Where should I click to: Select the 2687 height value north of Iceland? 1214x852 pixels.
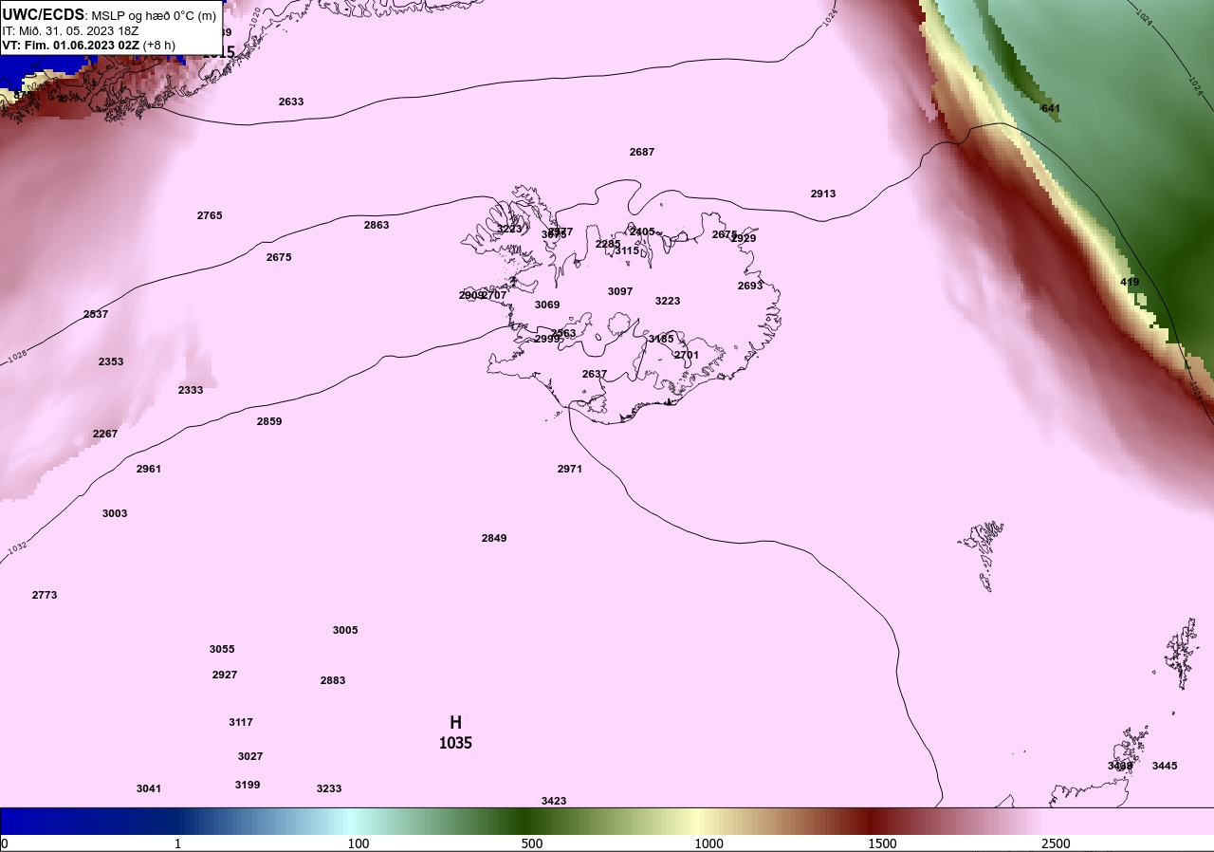tap(642, 152)
